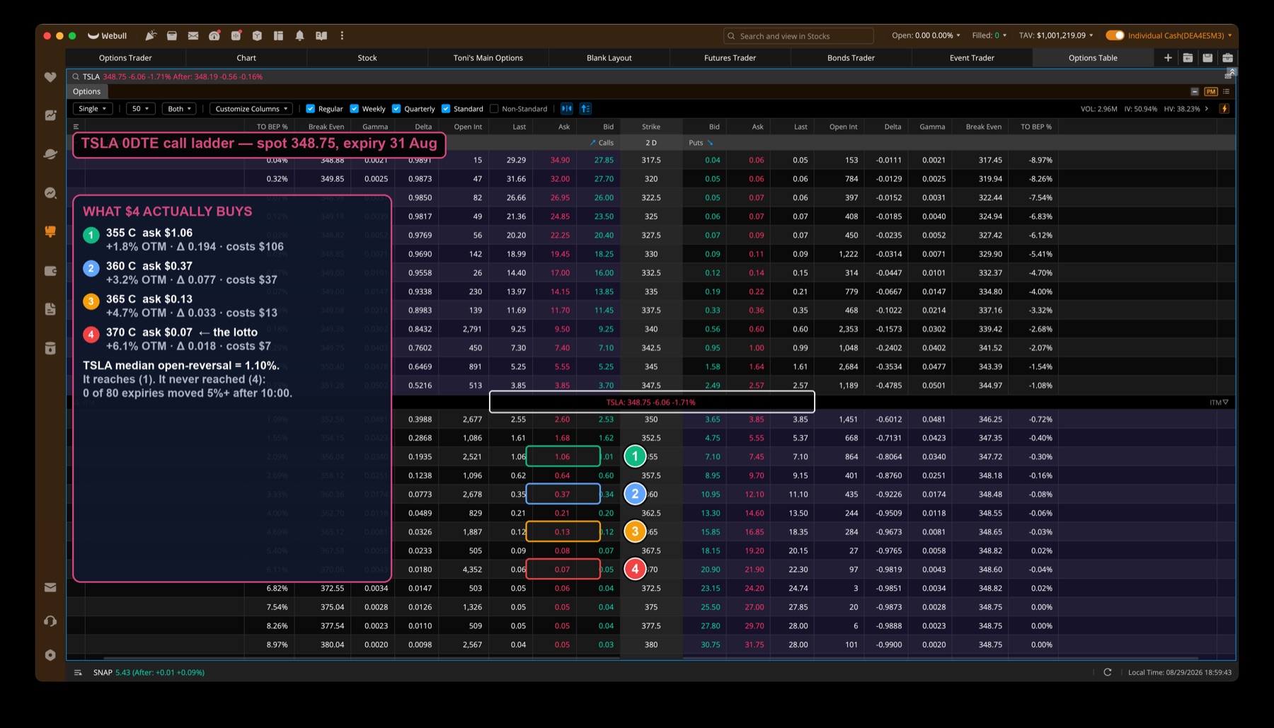Uncheck the Regular checkbox
The image size is (1274, 728).
[x=310, y=109]
